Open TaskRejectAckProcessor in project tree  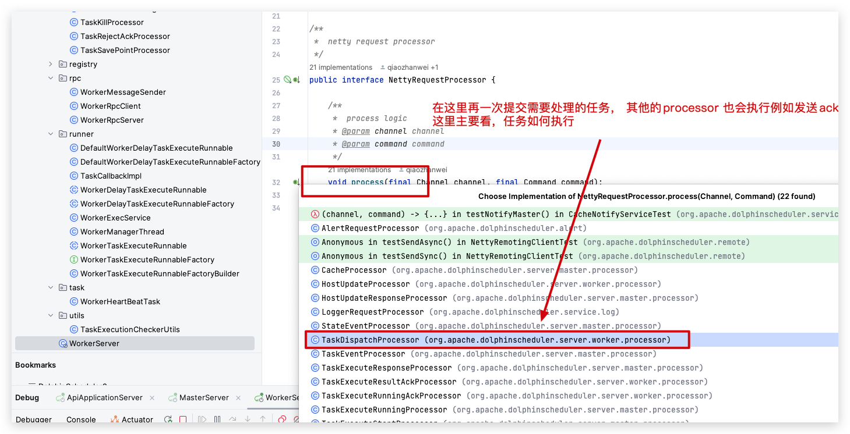pos(125,36)
